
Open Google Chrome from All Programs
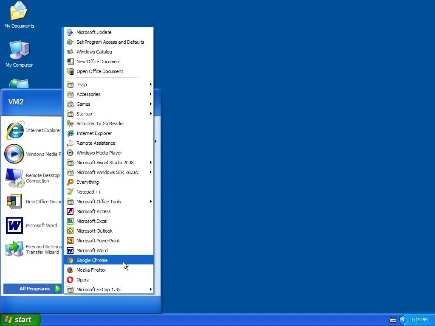click(109, 260)
